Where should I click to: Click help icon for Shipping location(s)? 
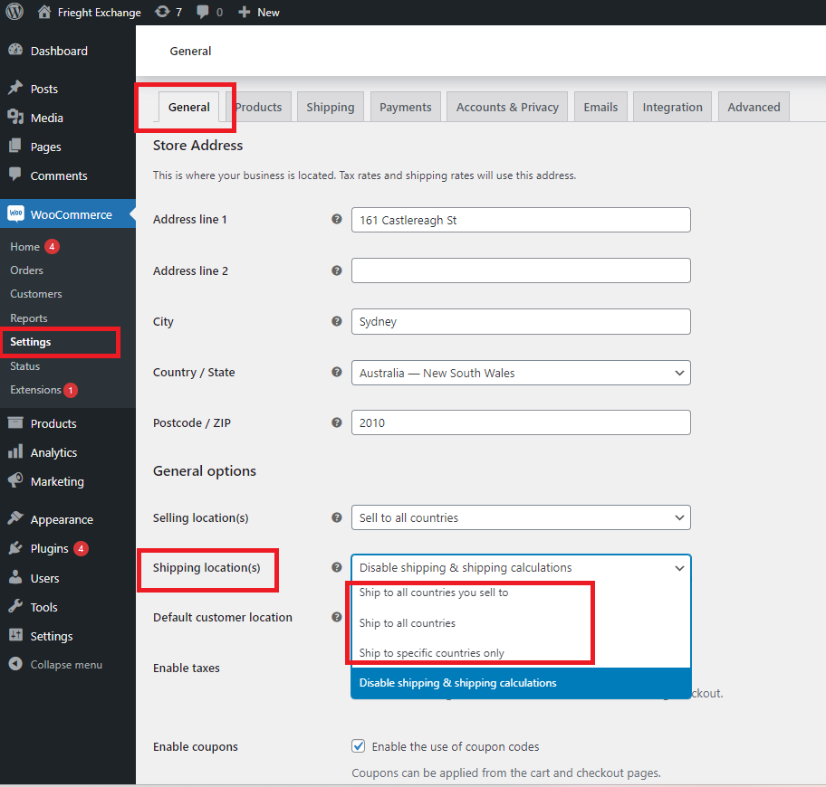click(337, 567)
